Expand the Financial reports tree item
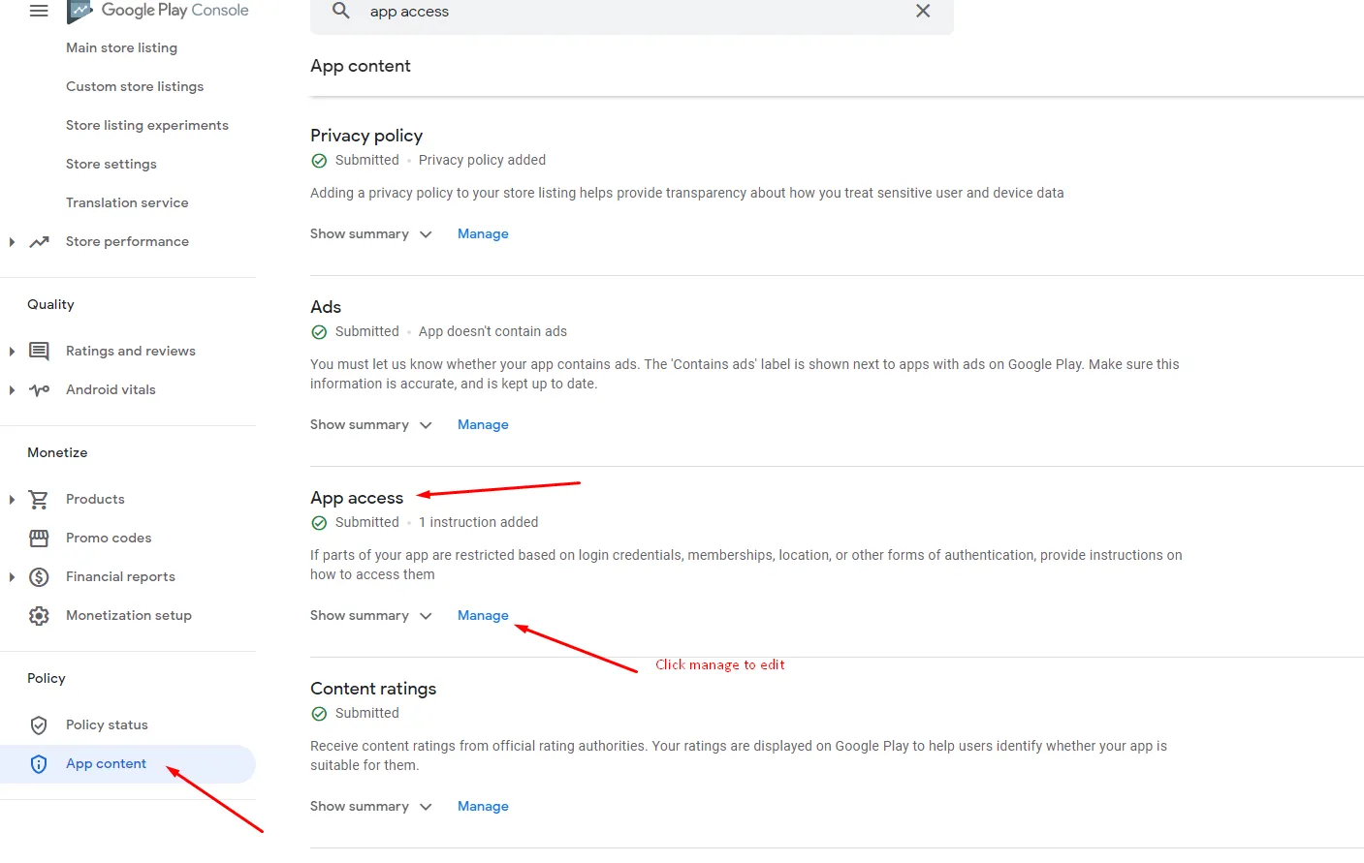 12,577
